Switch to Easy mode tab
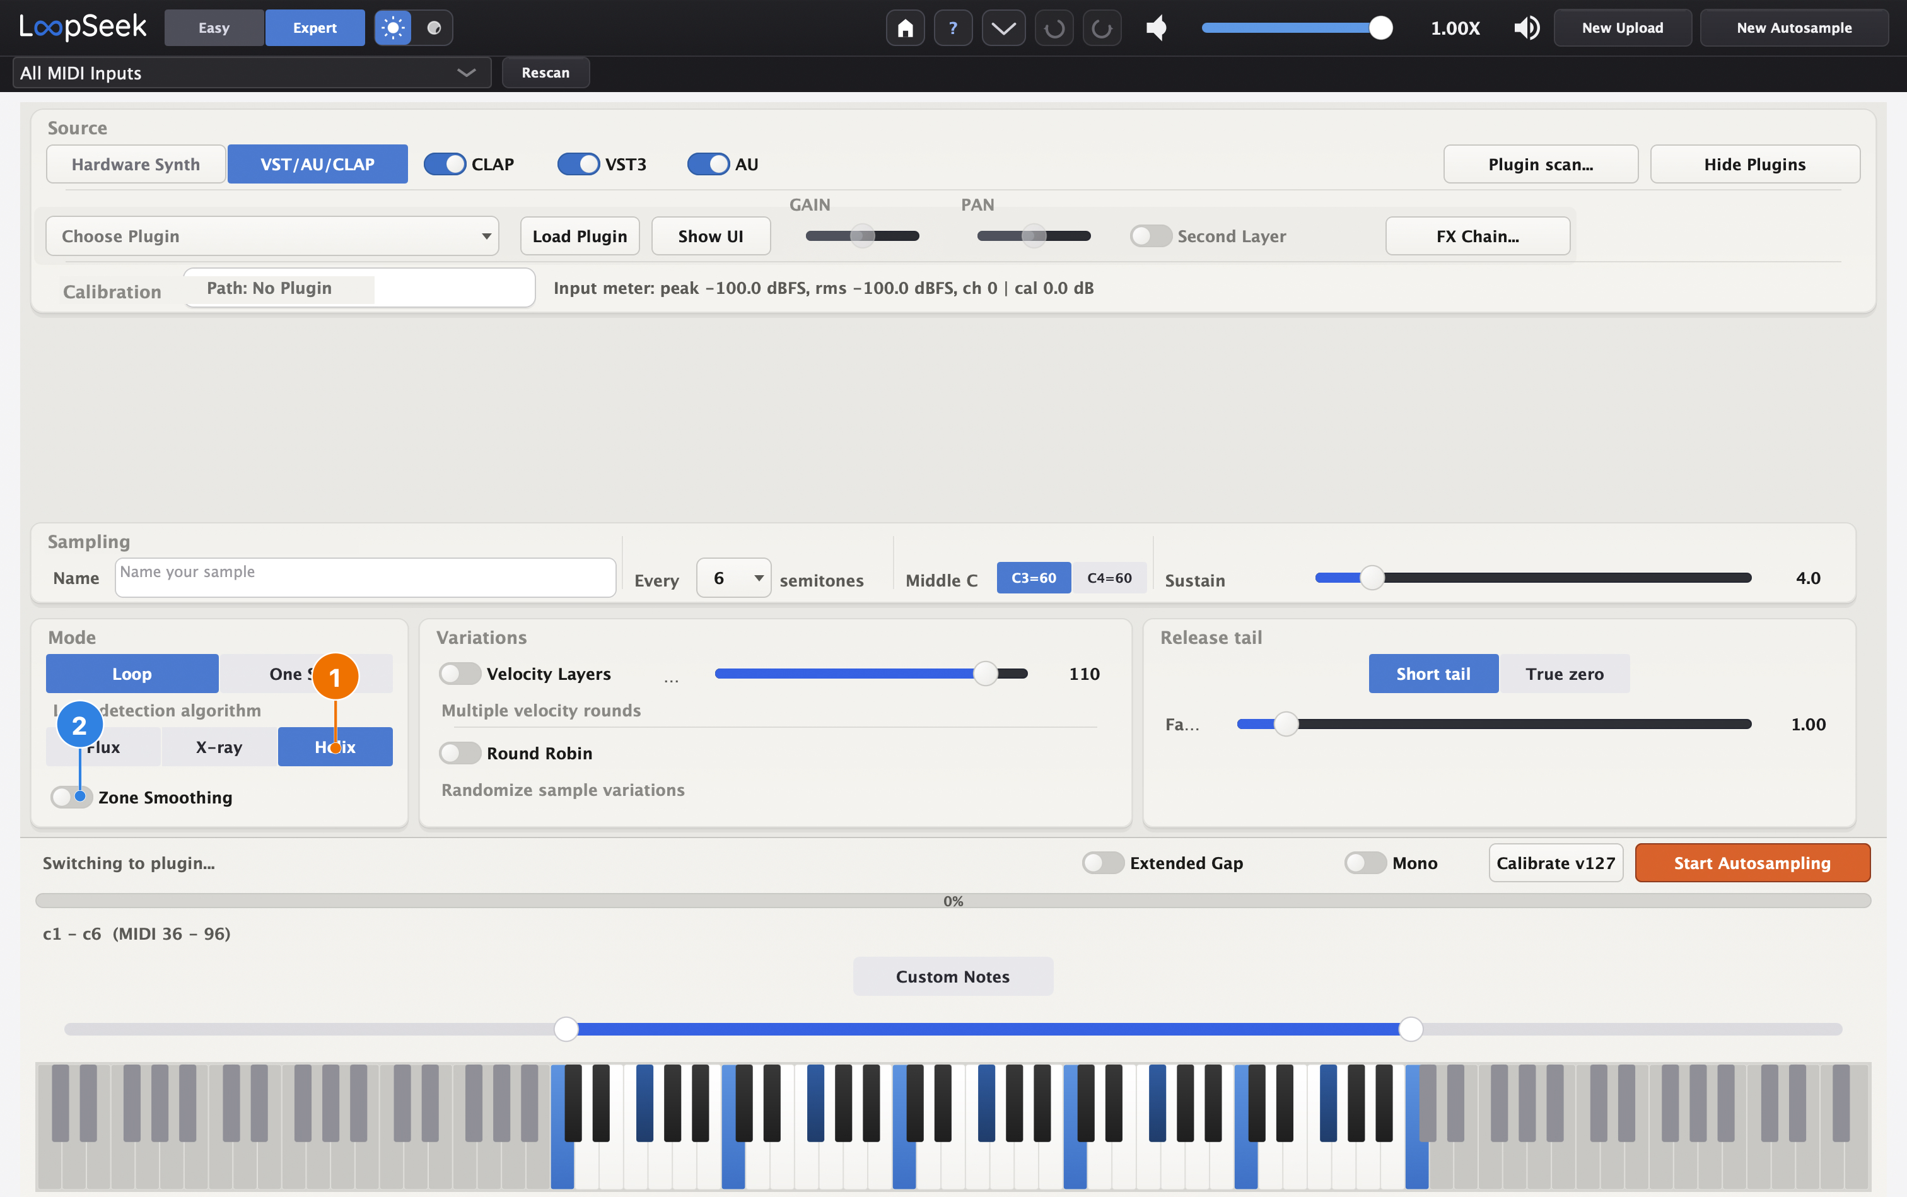 [x=214, y=28]
